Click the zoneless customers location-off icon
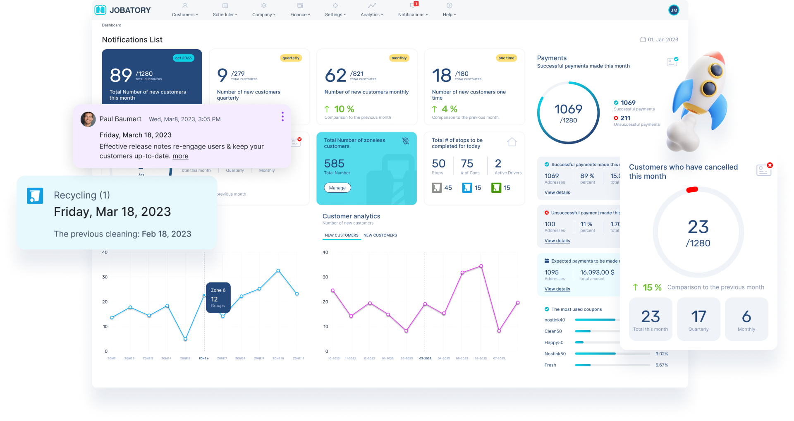 pos(405,141)
